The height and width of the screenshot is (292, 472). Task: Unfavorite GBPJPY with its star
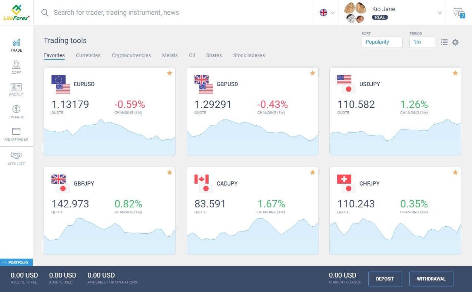point(170,173)
